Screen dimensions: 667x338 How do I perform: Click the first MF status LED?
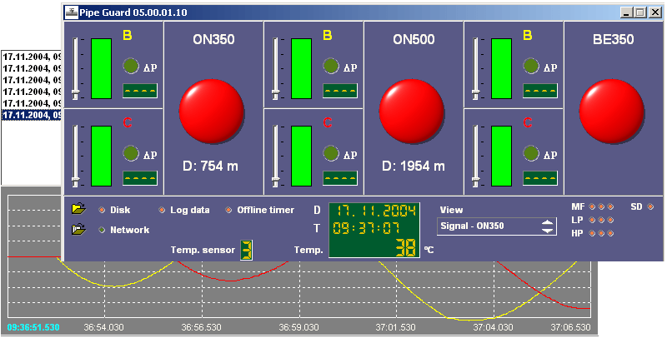point(592,206)
